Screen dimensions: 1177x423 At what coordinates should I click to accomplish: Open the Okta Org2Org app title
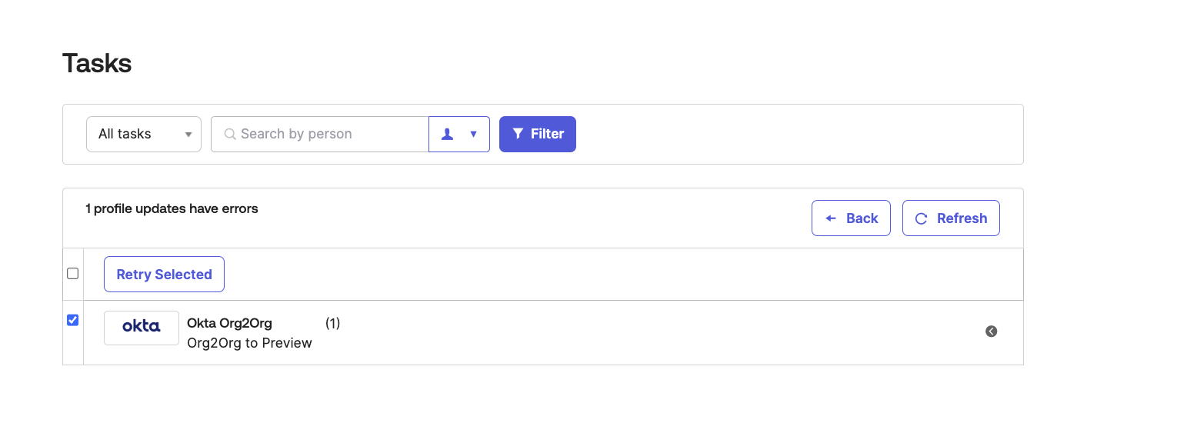click(x=229, y=323)
